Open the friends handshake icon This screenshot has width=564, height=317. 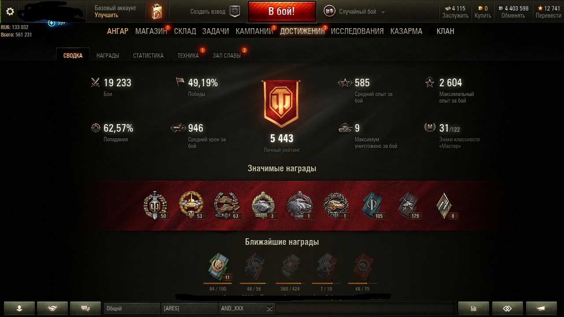click(52, 308)
